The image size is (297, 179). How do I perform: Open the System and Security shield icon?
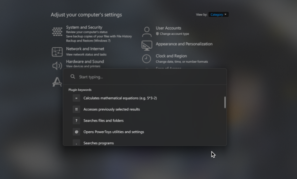(57, 31)
